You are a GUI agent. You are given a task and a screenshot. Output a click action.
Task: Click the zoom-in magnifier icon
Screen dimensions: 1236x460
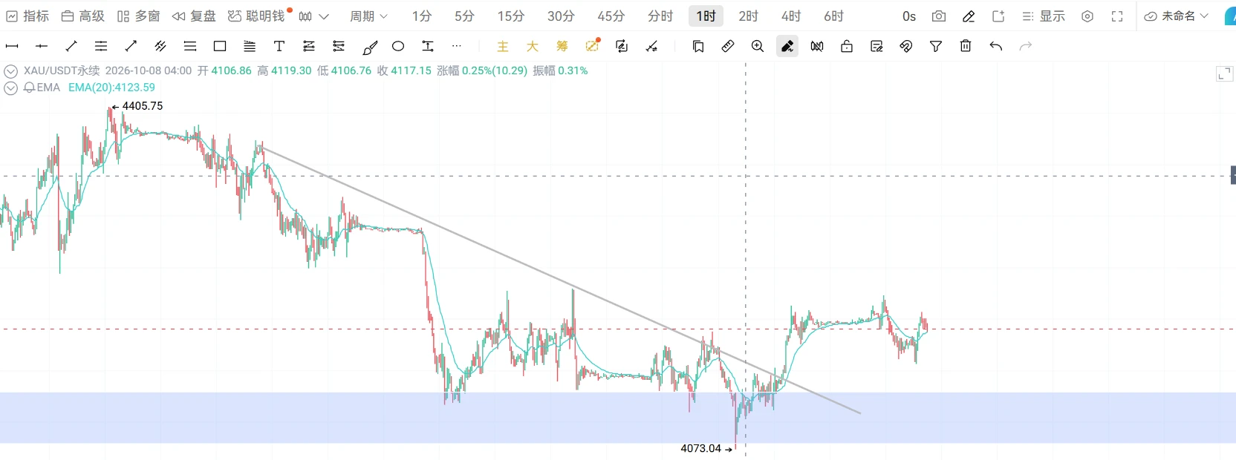coord(758,46)
